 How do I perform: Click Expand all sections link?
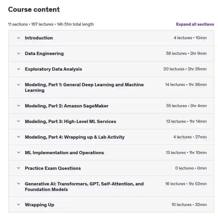(x=195, y=24)
